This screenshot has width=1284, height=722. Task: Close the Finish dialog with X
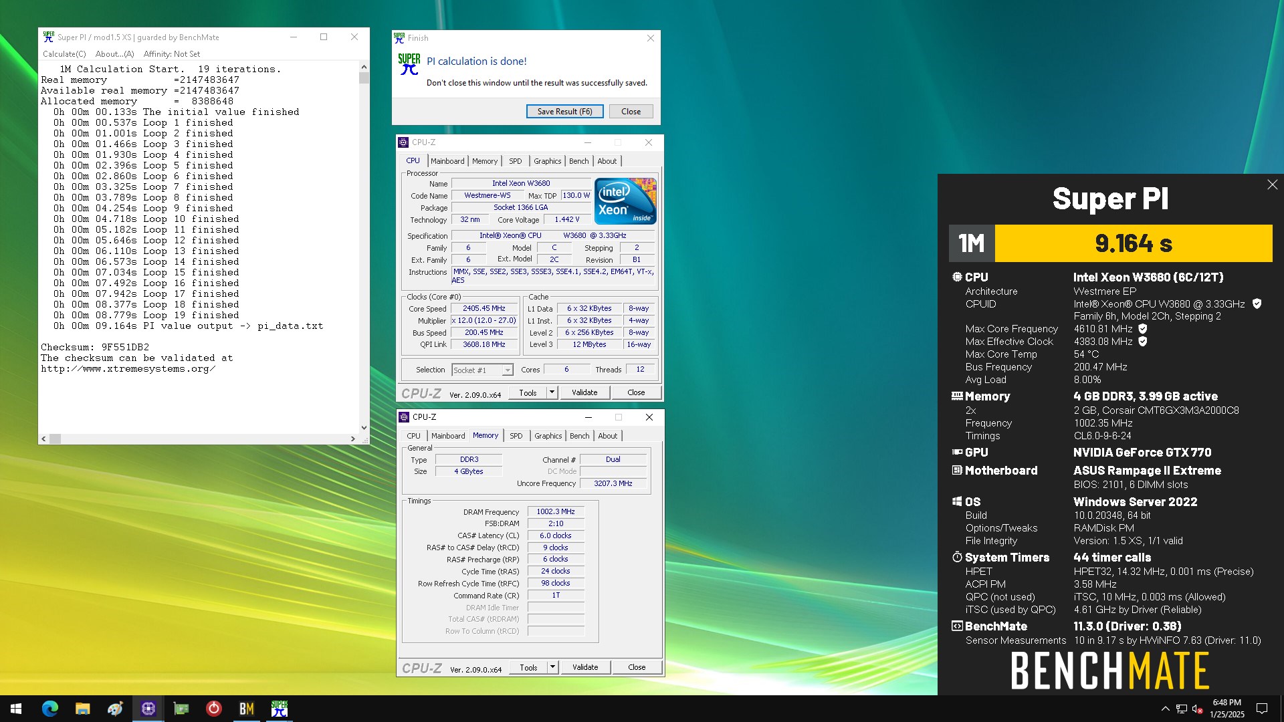pos(650,38)
